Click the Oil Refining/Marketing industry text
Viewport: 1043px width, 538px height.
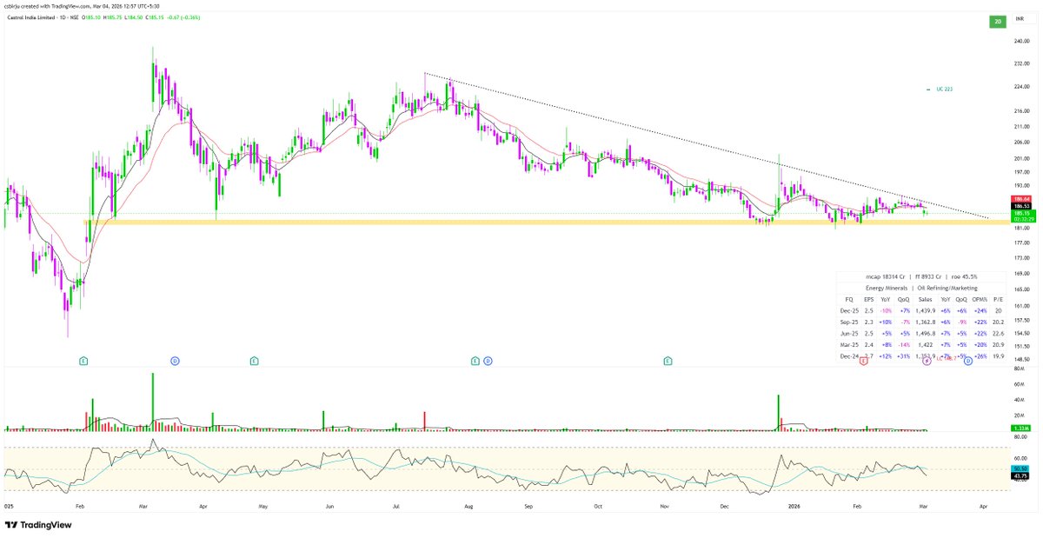pos(947,288)
